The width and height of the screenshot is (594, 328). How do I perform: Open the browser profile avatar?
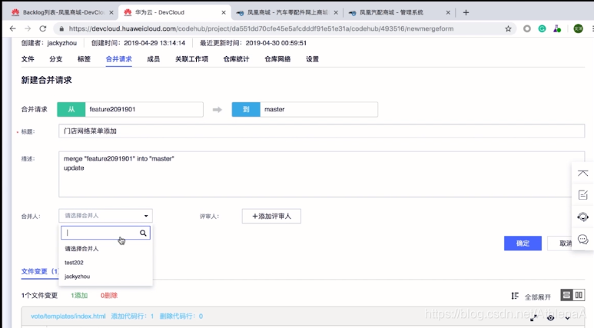[x=578, y=28]
